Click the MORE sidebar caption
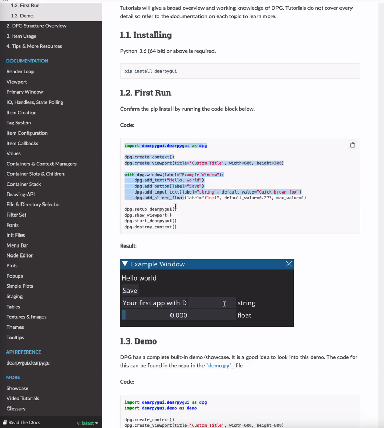 tap(13, 378)
